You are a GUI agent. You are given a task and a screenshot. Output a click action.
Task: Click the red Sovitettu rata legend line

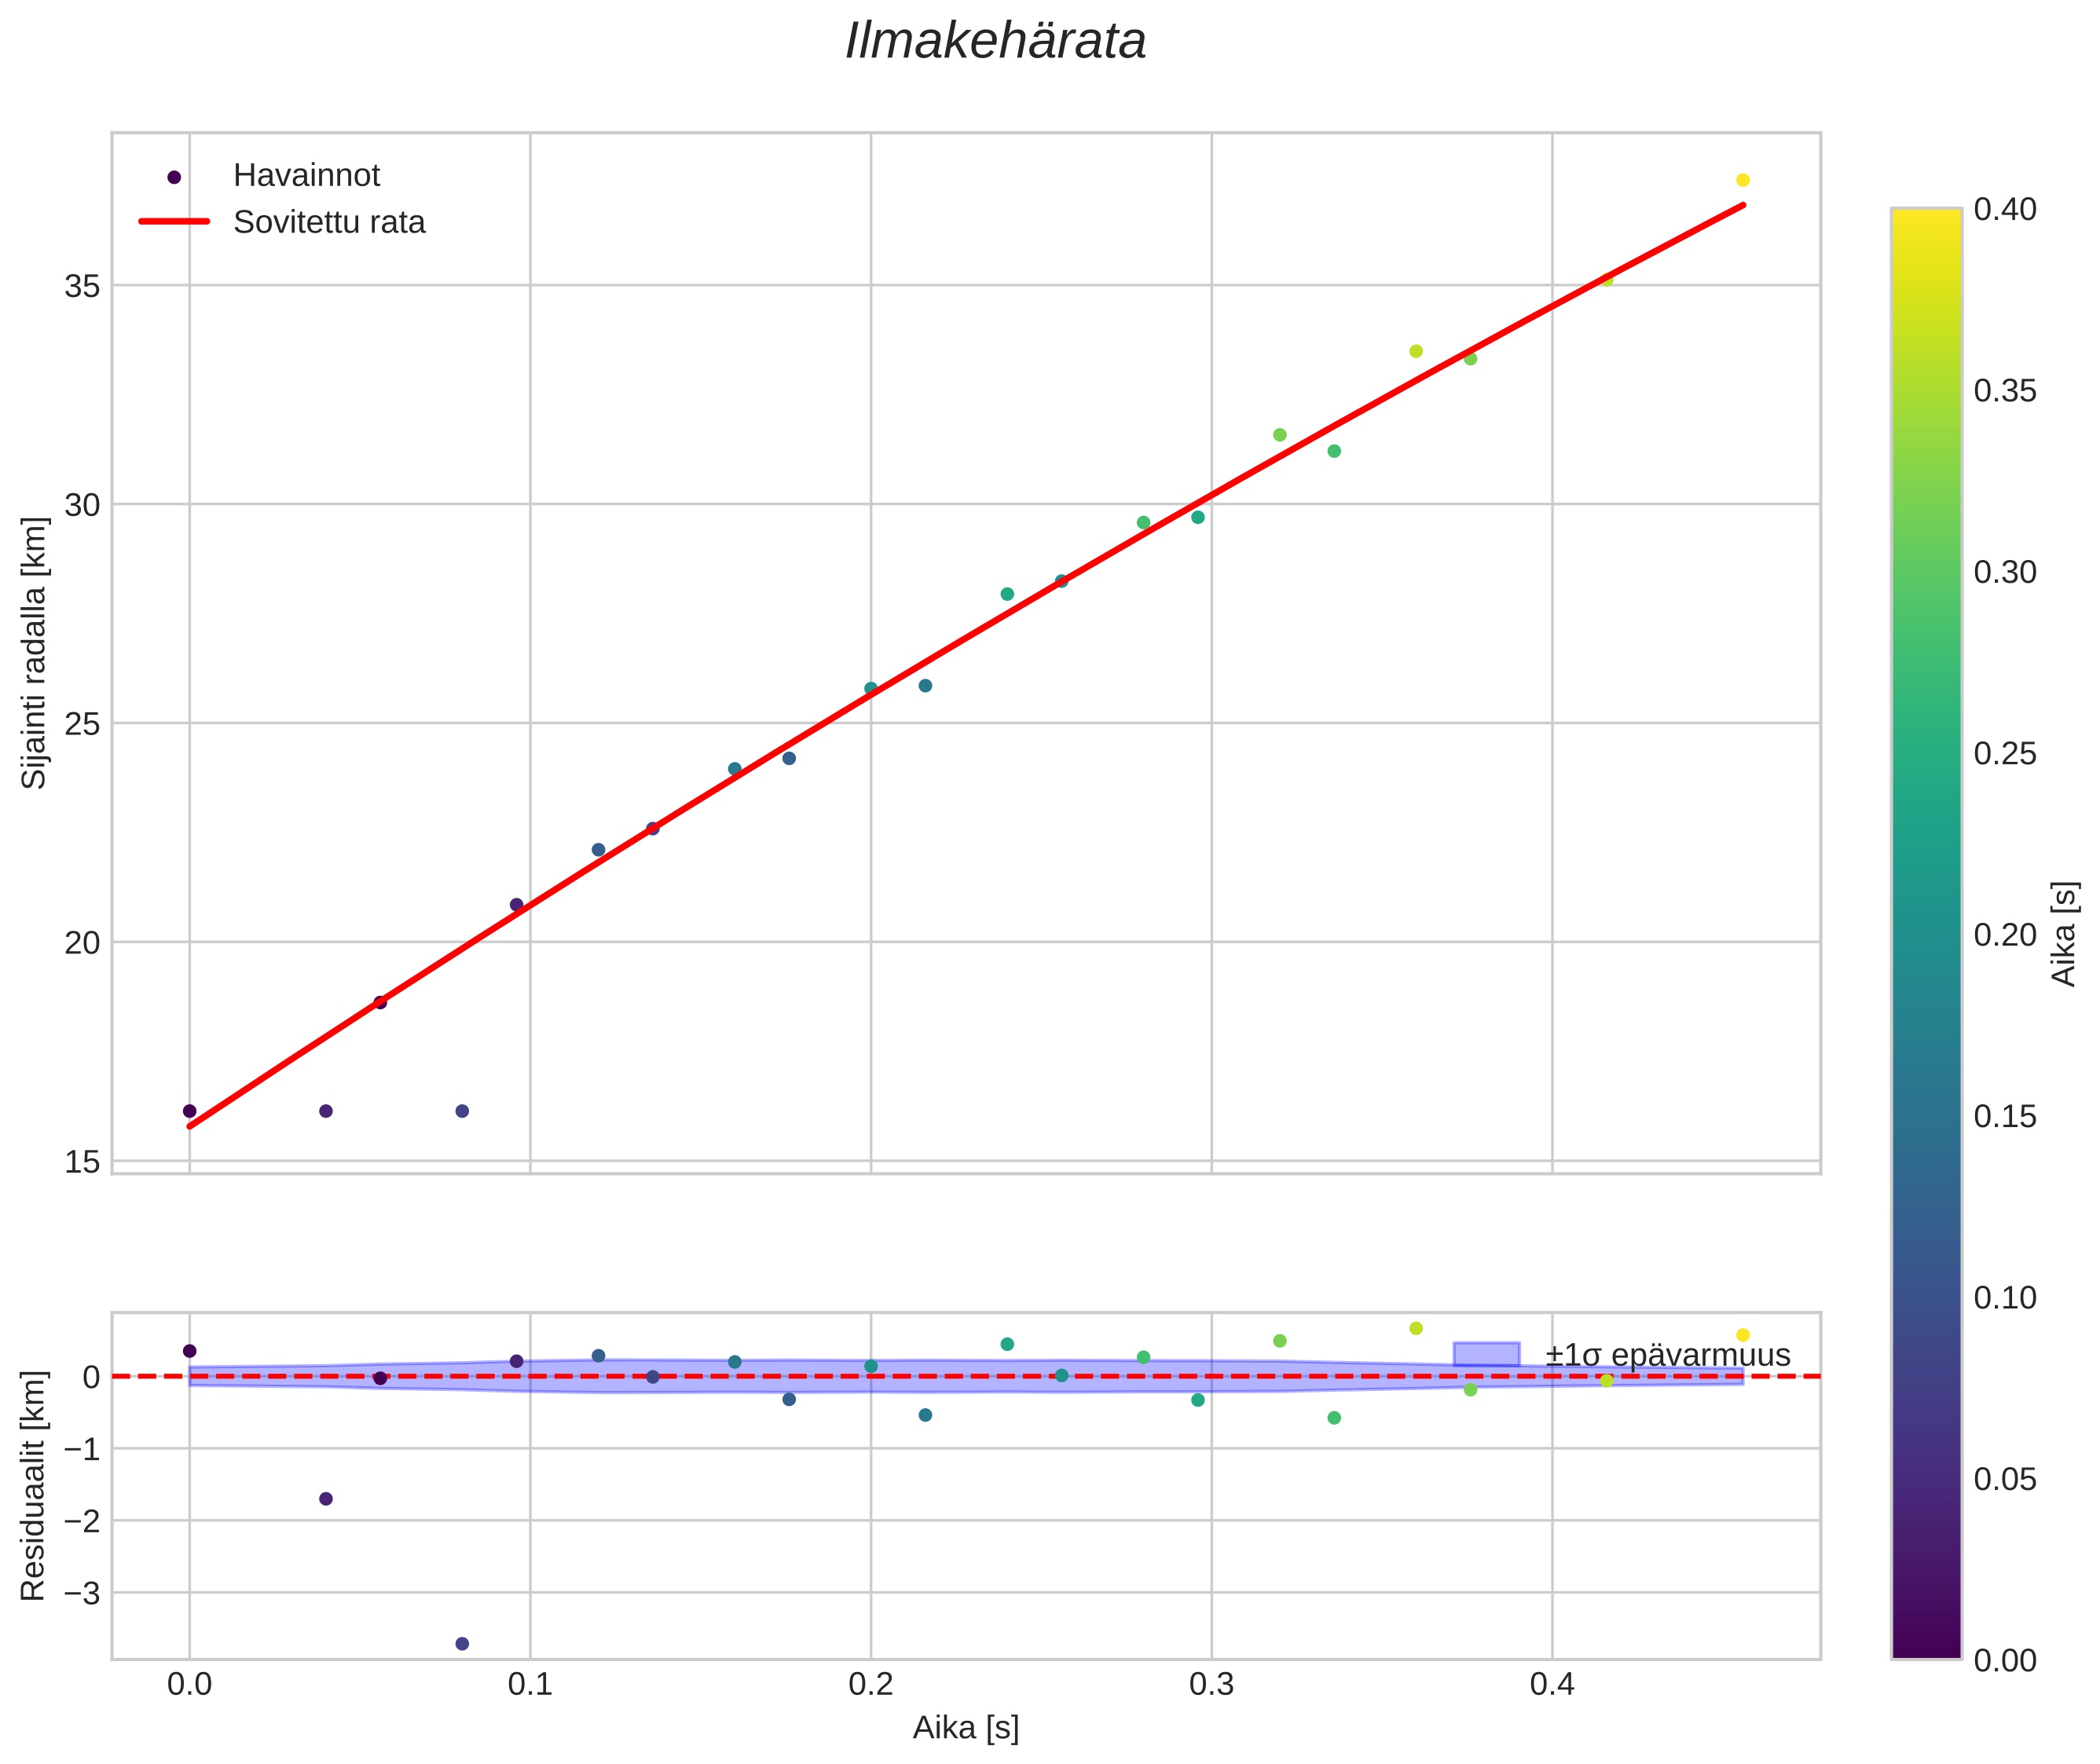tap(174, 222)
